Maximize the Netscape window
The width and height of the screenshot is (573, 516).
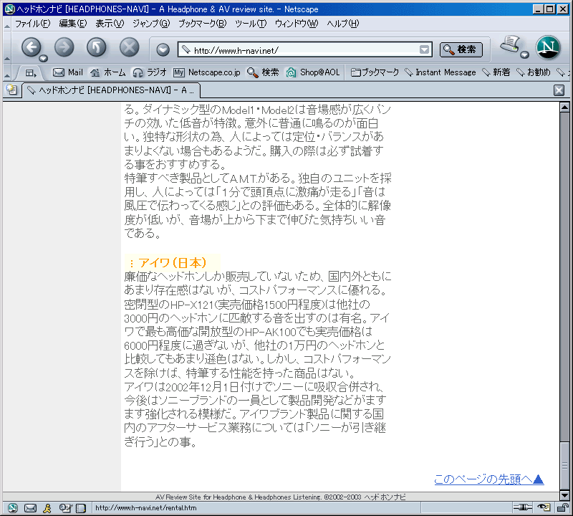click(x=549, y=9)
